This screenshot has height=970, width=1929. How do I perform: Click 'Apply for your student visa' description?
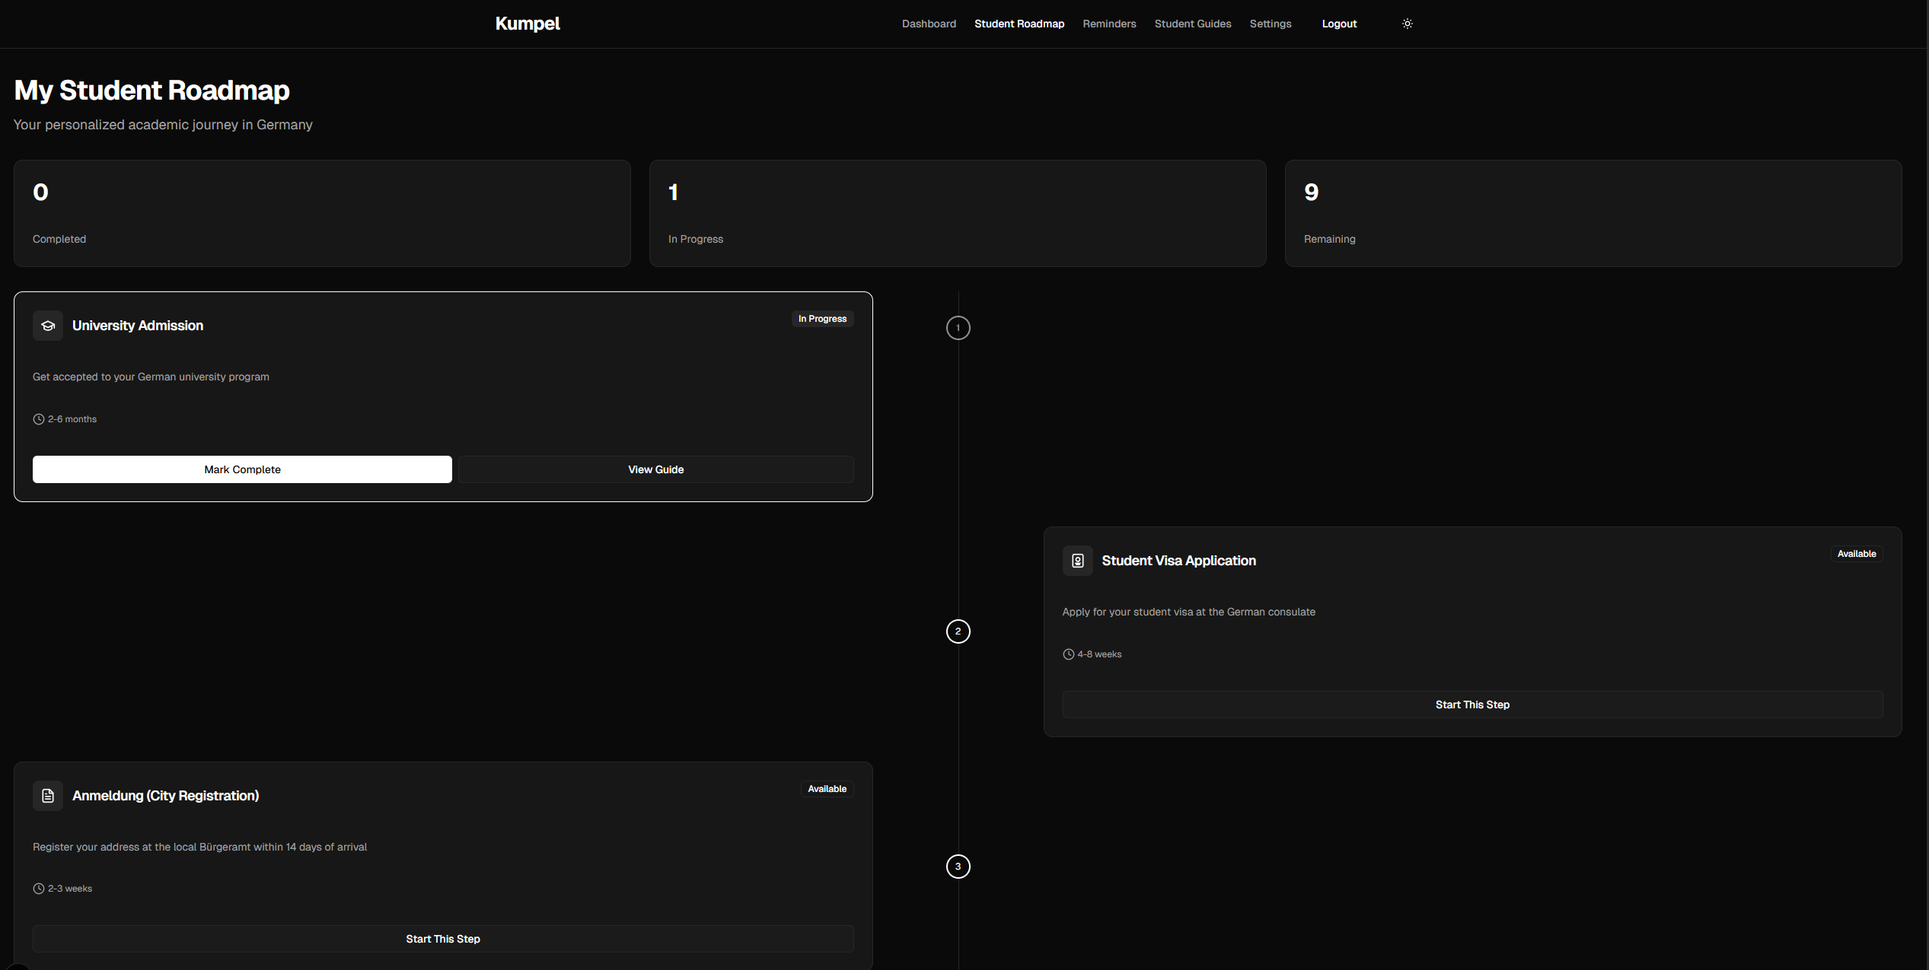click(1188, 612)
